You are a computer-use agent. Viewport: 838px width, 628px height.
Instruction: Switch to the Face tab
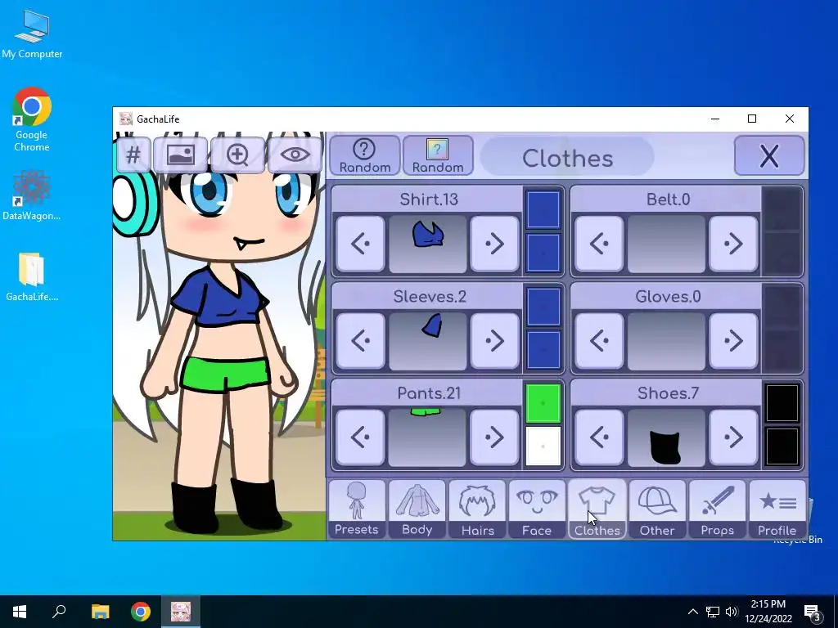coord(537,509)
